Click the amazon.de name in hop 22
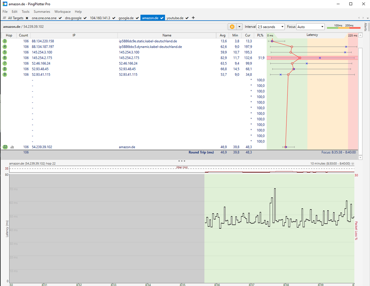Viewport: 370px width, 286px height. click(127, 147)
